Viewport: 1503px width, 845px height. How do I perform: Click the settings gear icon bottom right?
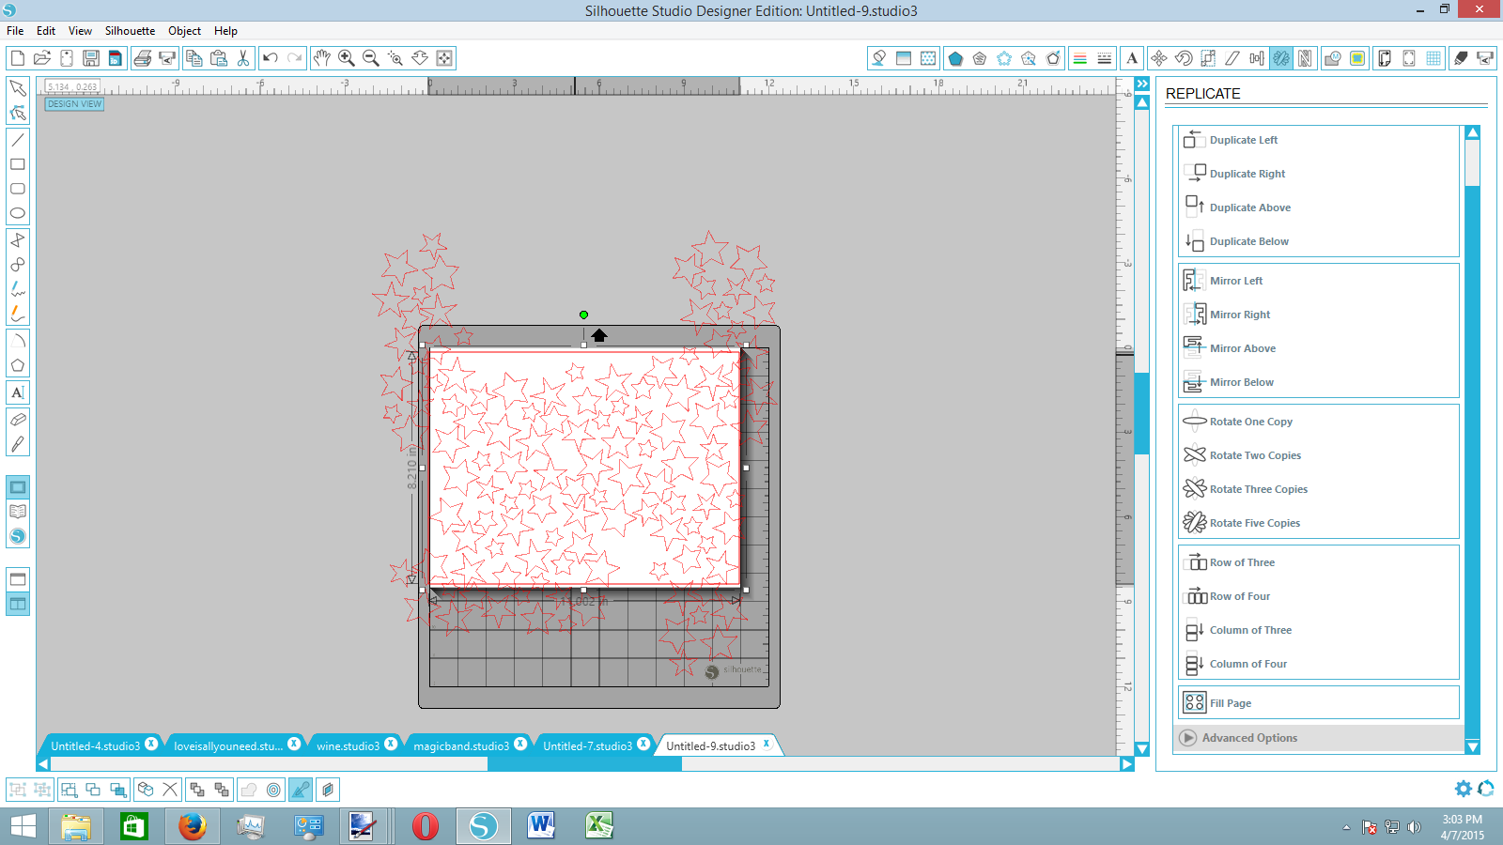1464,789
